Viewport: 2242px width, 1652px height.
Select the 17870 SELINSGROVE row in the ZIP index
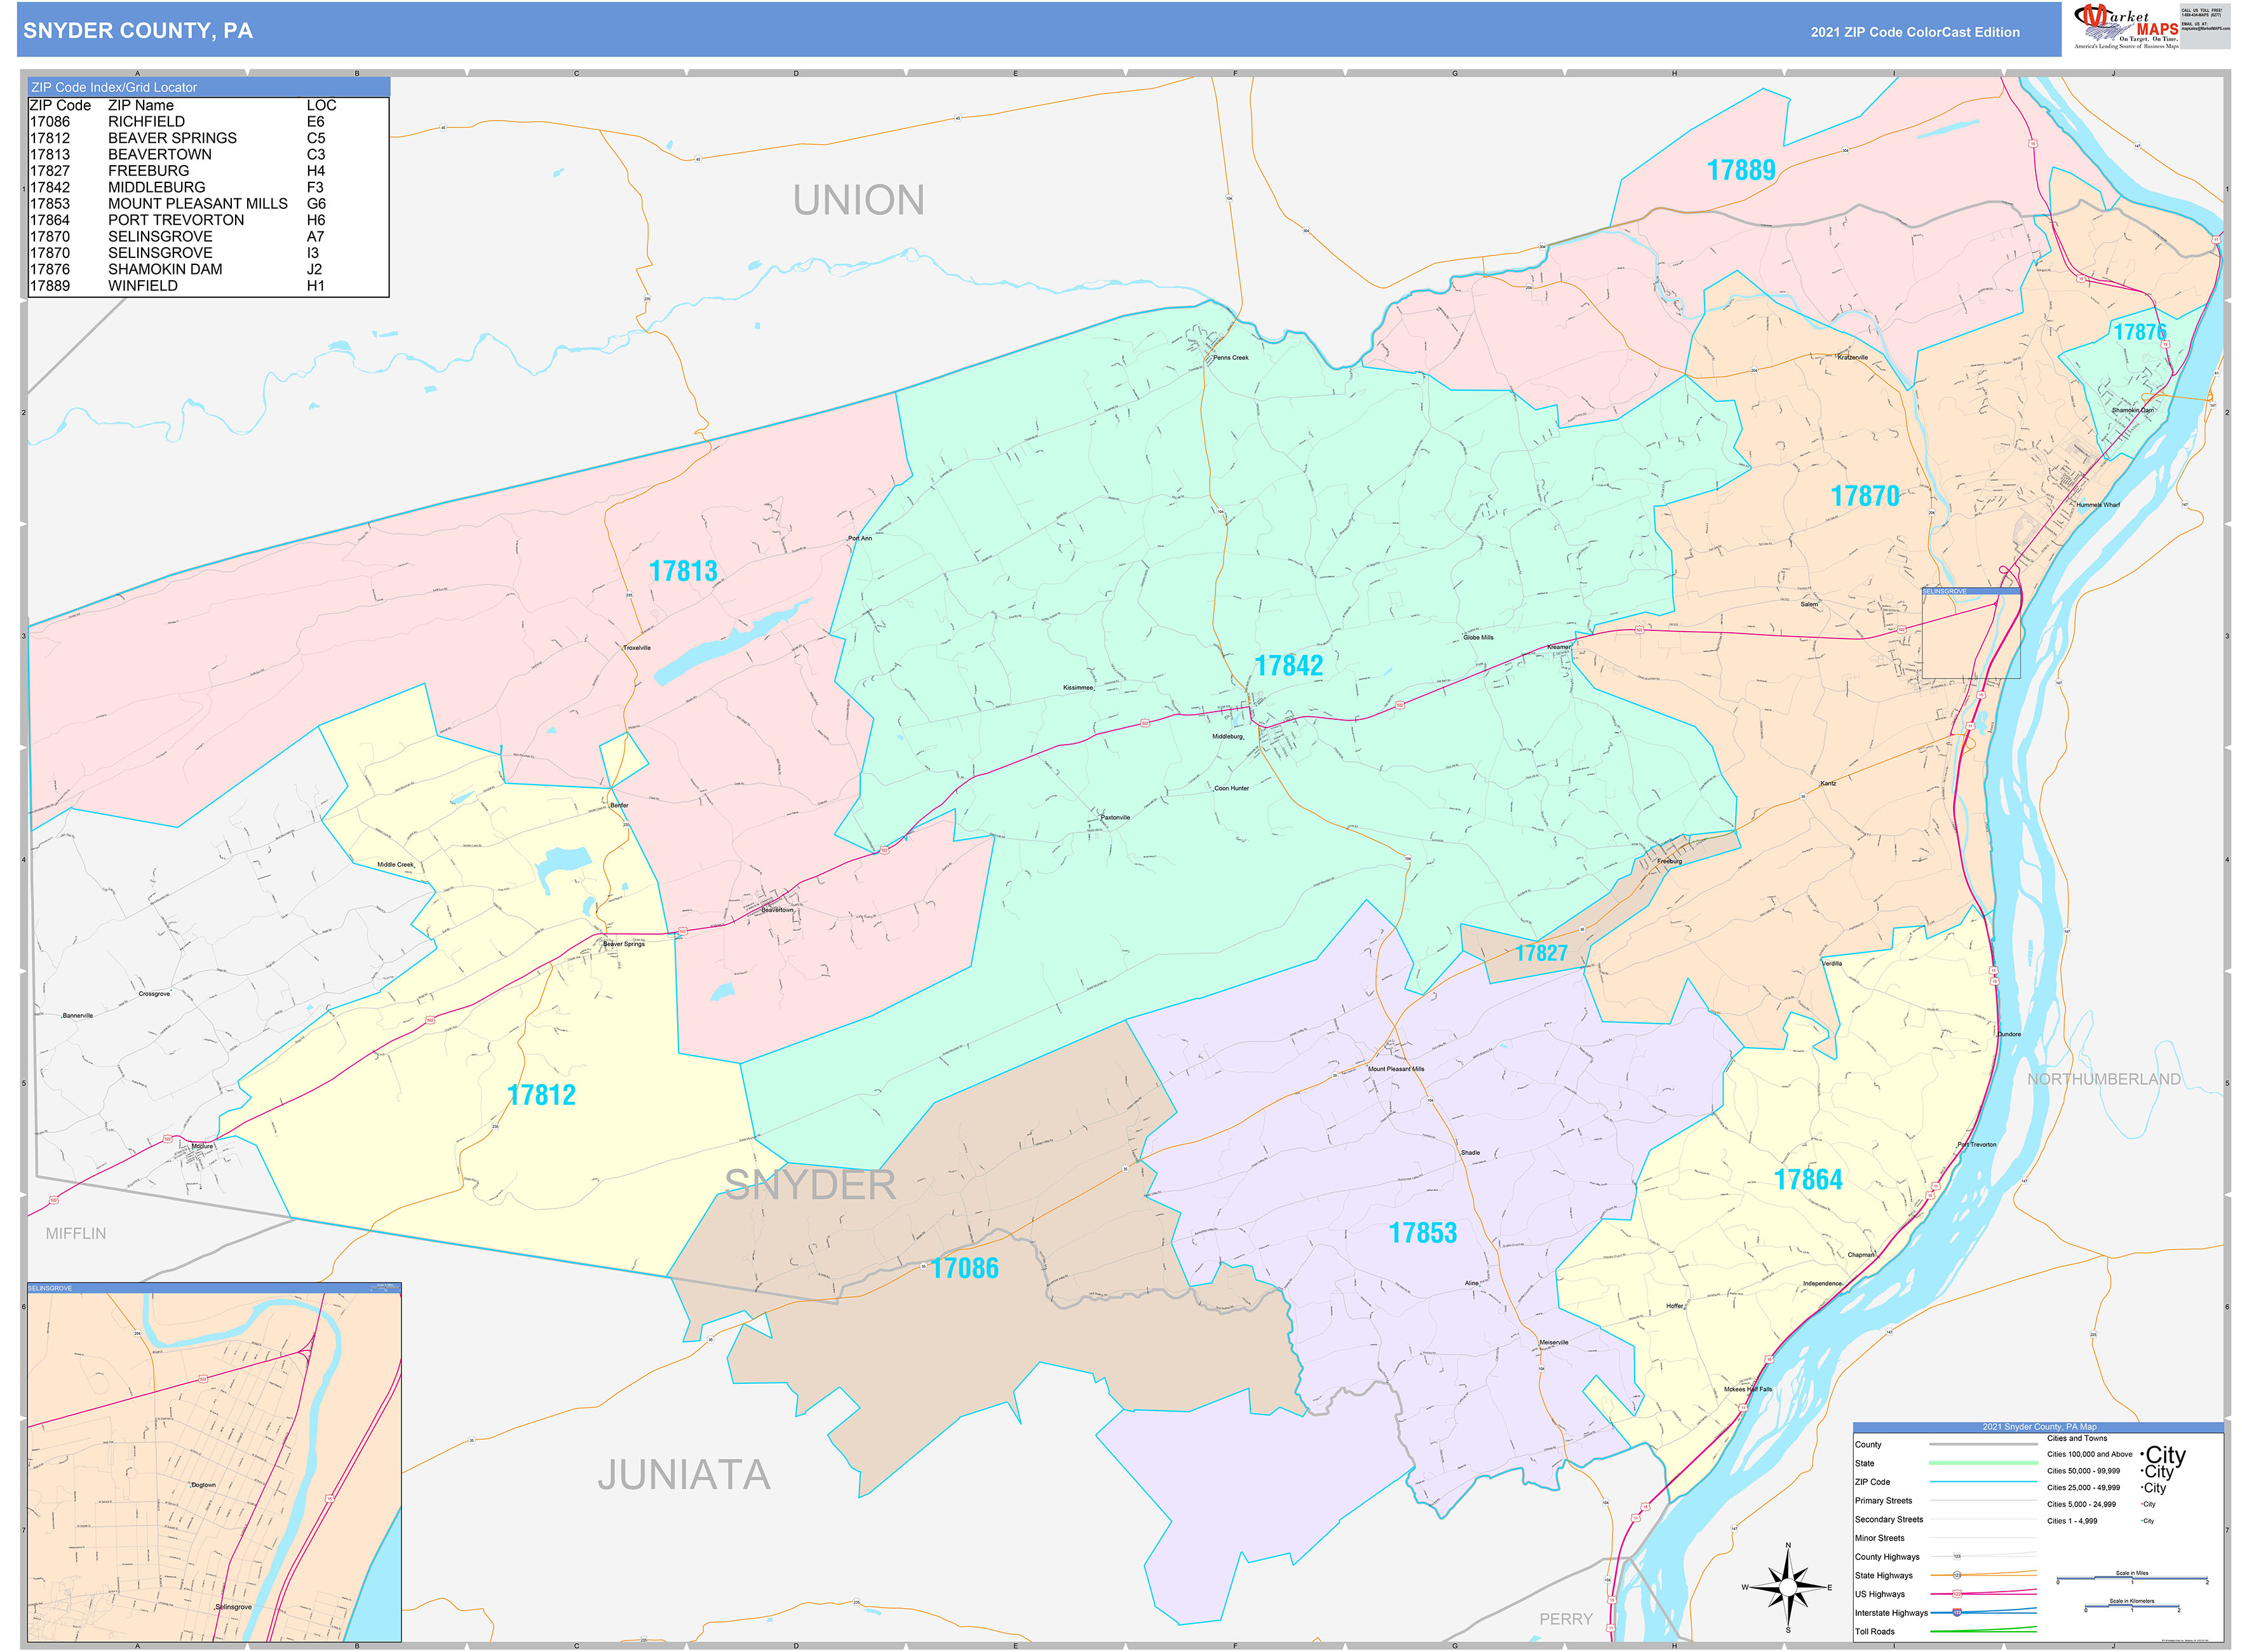(x=150, y=237)
